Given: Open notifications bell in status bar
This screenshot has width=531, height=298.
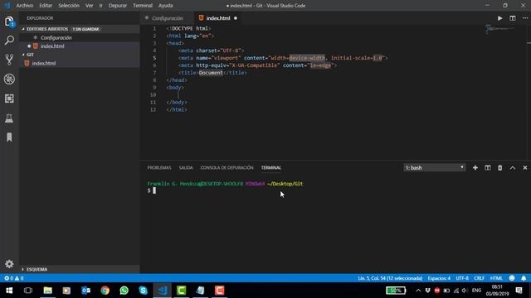Looking at the screenshot, I should coord(524,278).
